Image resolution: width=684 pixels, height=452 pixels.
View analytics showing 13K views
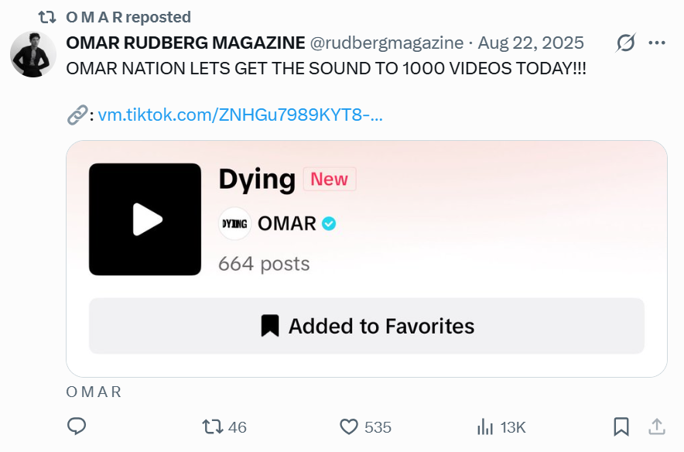[x=486, y=426]
